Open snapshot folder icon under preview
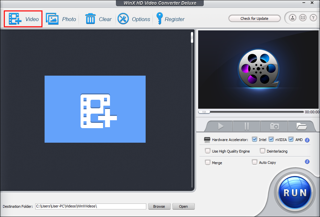The width and height of the screenshot is (320, 217). pyautogui.click(x=301, y=126)
